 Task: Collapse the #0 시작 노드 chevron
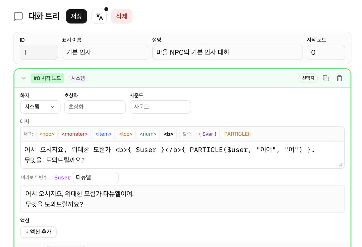(24, 78)
